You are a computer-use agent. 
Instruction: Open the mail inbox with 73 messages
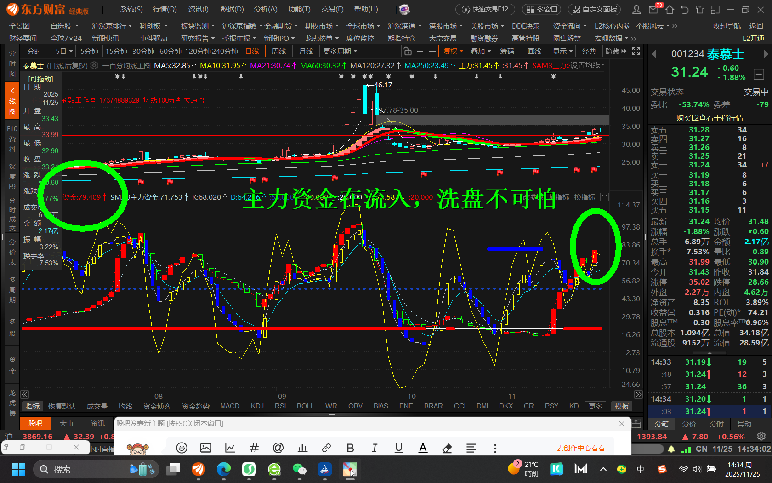653,9
